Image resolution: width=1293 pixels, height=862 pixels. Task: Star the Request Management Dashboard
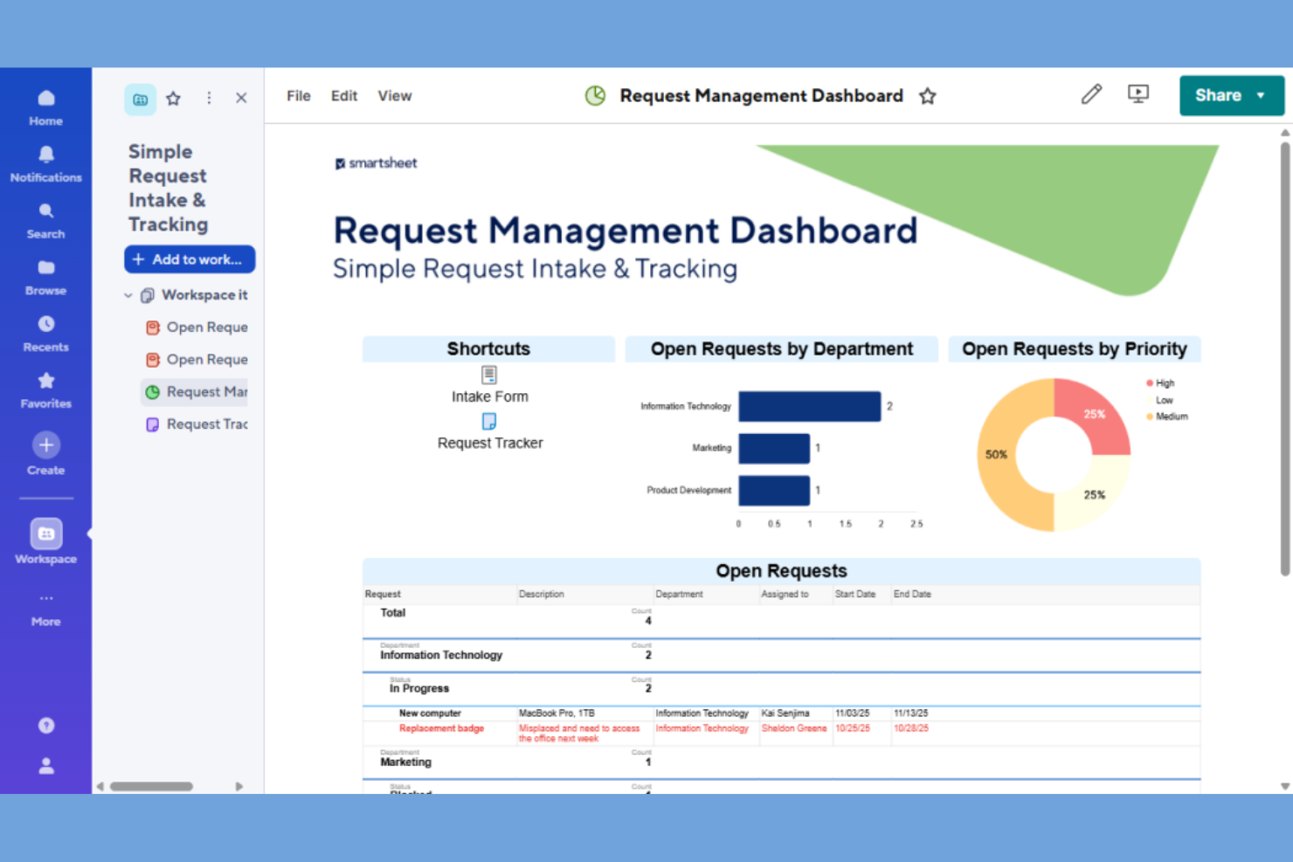point(927,96)
